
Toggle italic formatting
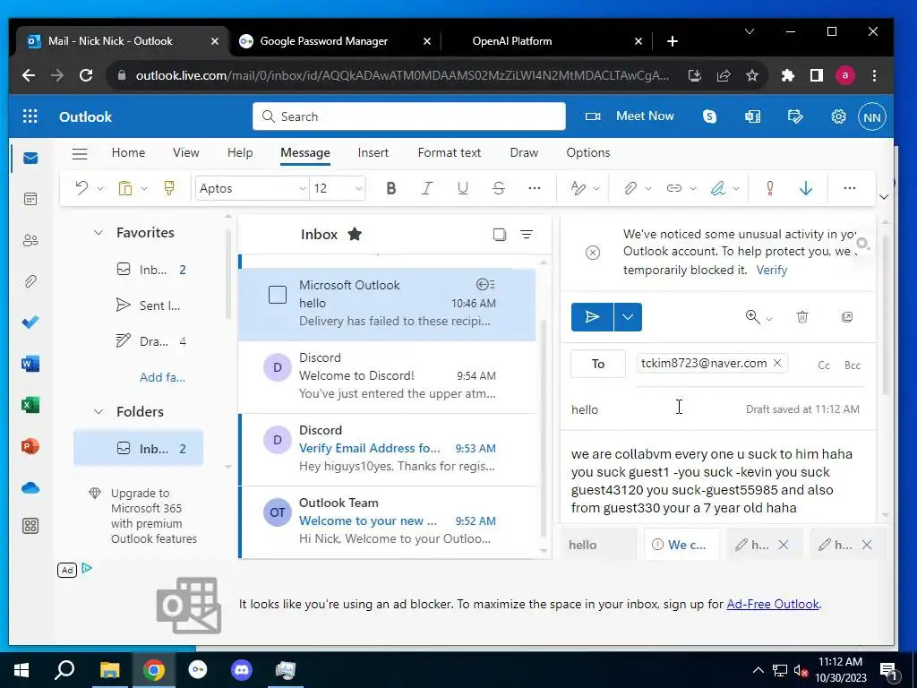427,188
